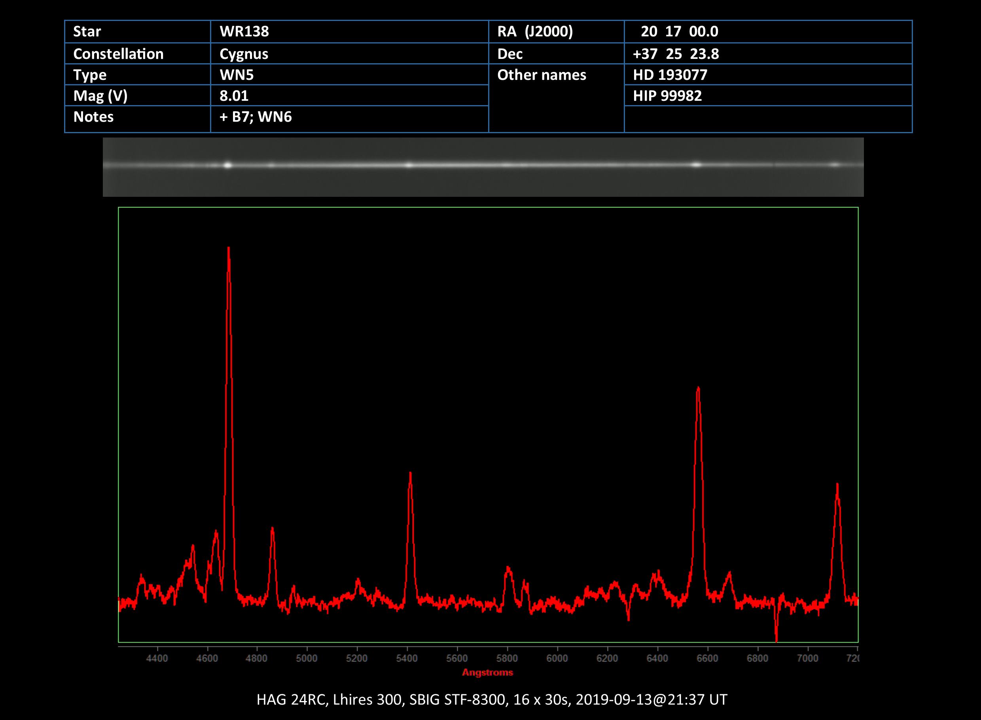Viewport: 981px width, 720px height.
Task: Click the 4400 axis tick label
Action: click(157, 658)
